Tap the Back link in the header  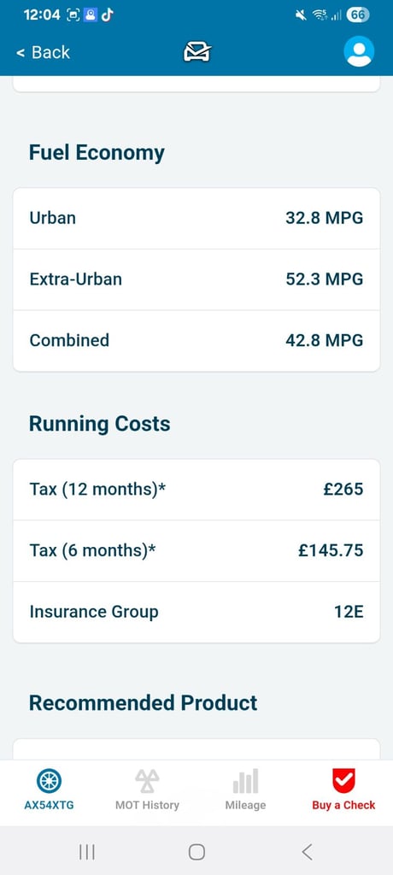pos(43,52)
